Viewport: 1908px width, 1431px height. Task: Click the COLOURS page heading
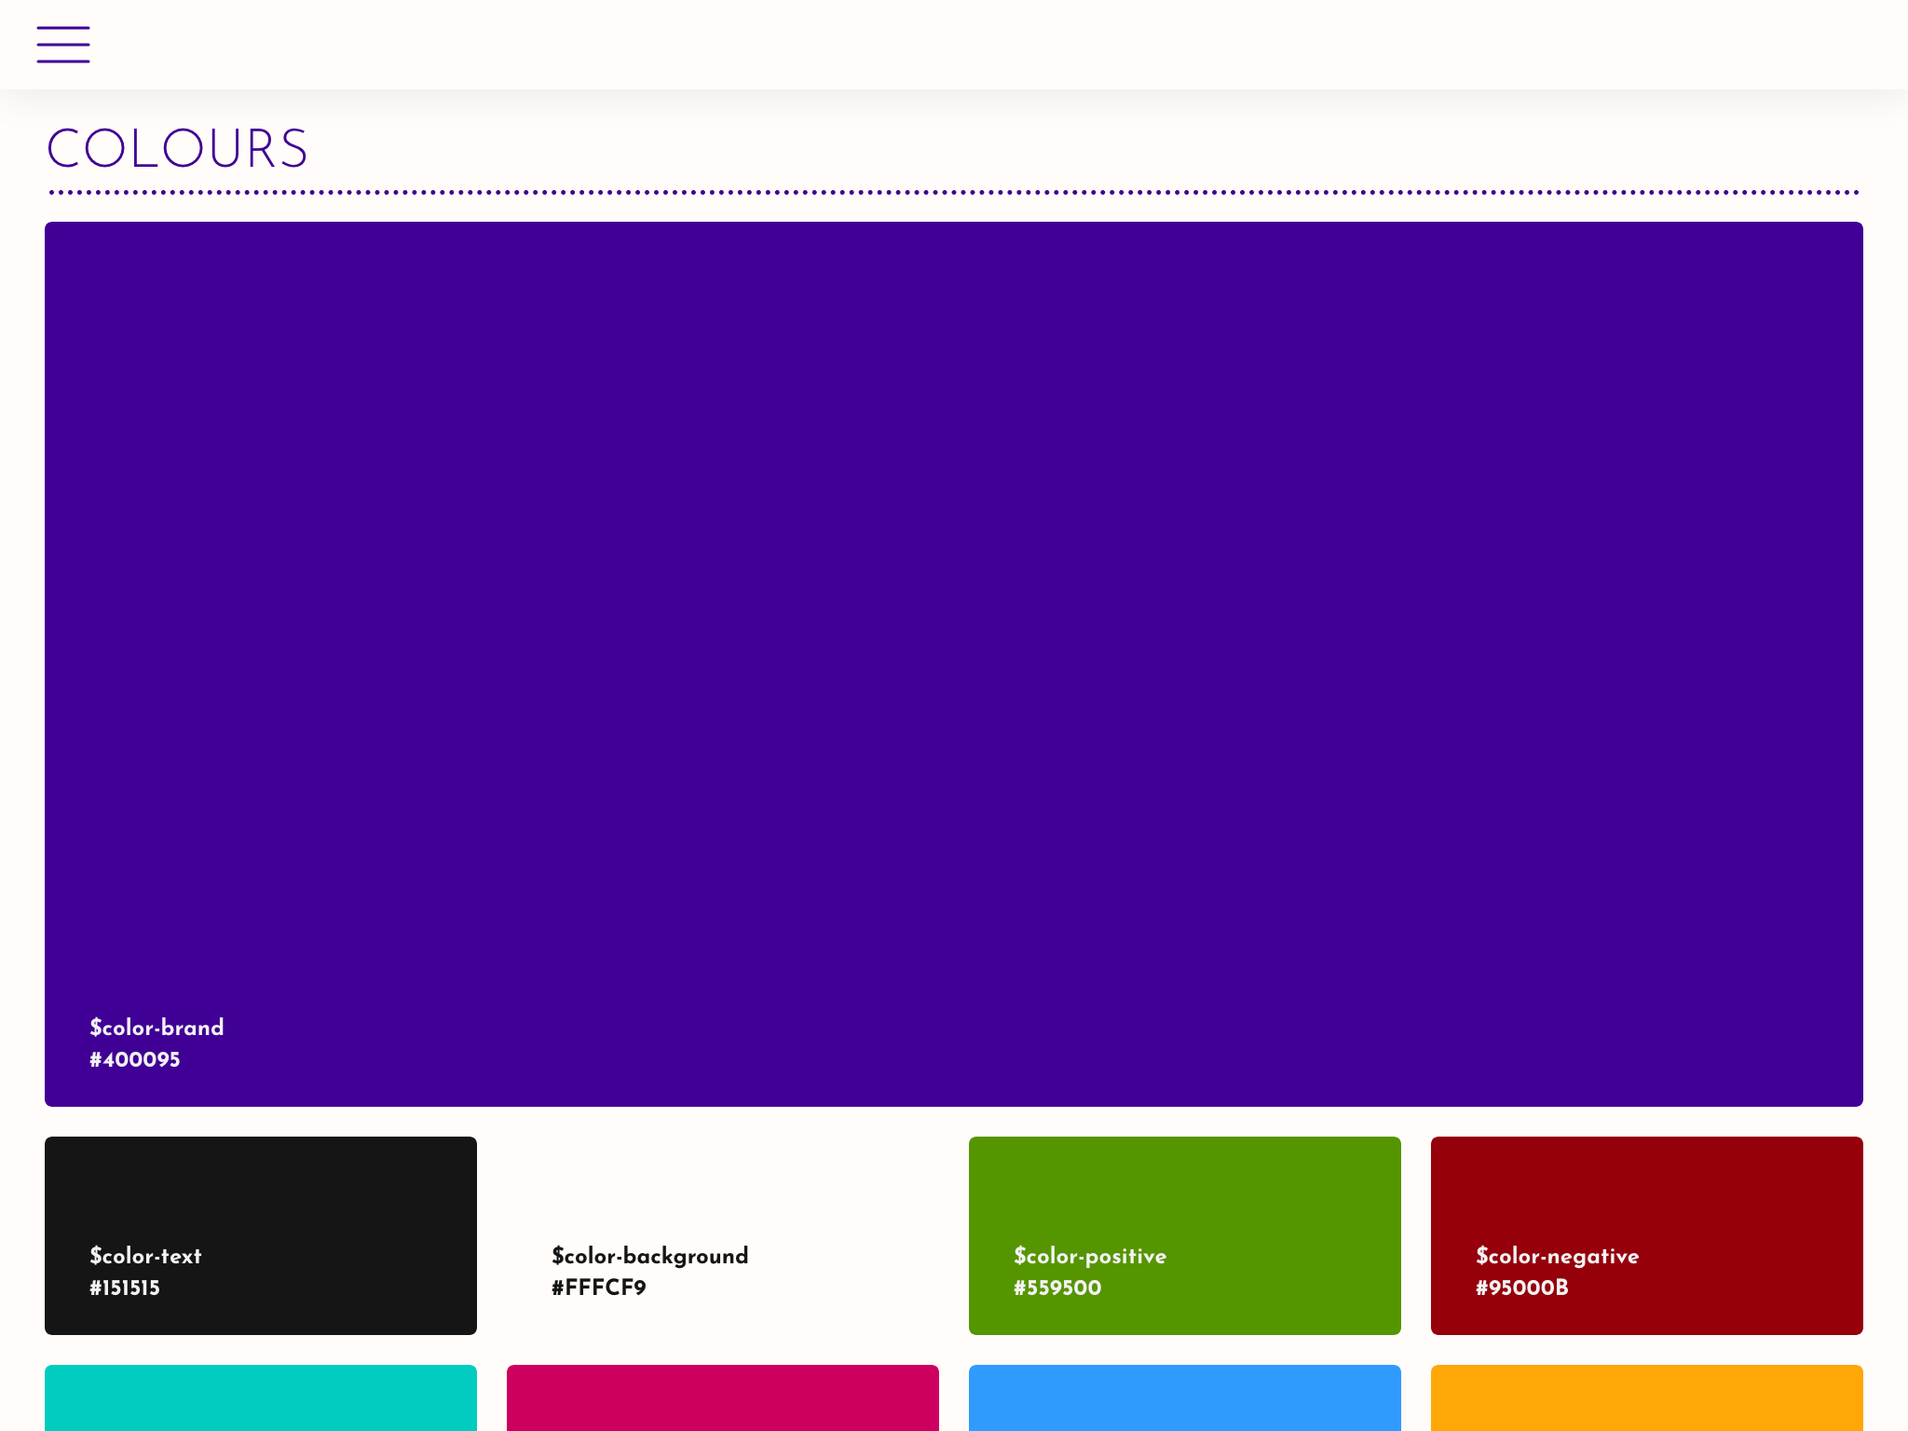(177, 149)
